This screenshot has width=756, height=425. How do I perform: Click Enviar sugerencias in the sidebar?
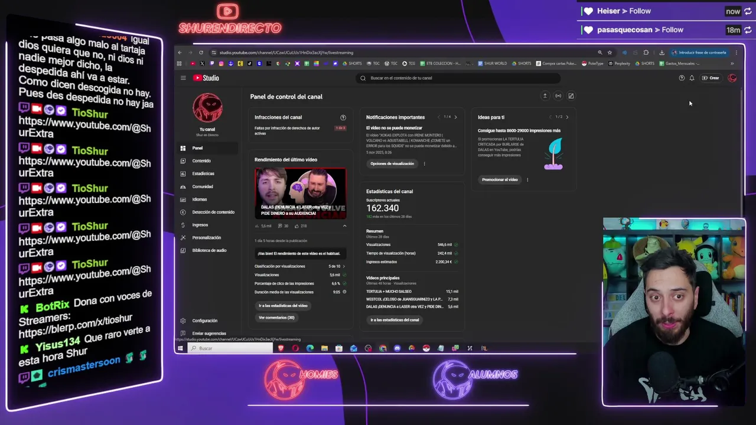tap(208, 334)
